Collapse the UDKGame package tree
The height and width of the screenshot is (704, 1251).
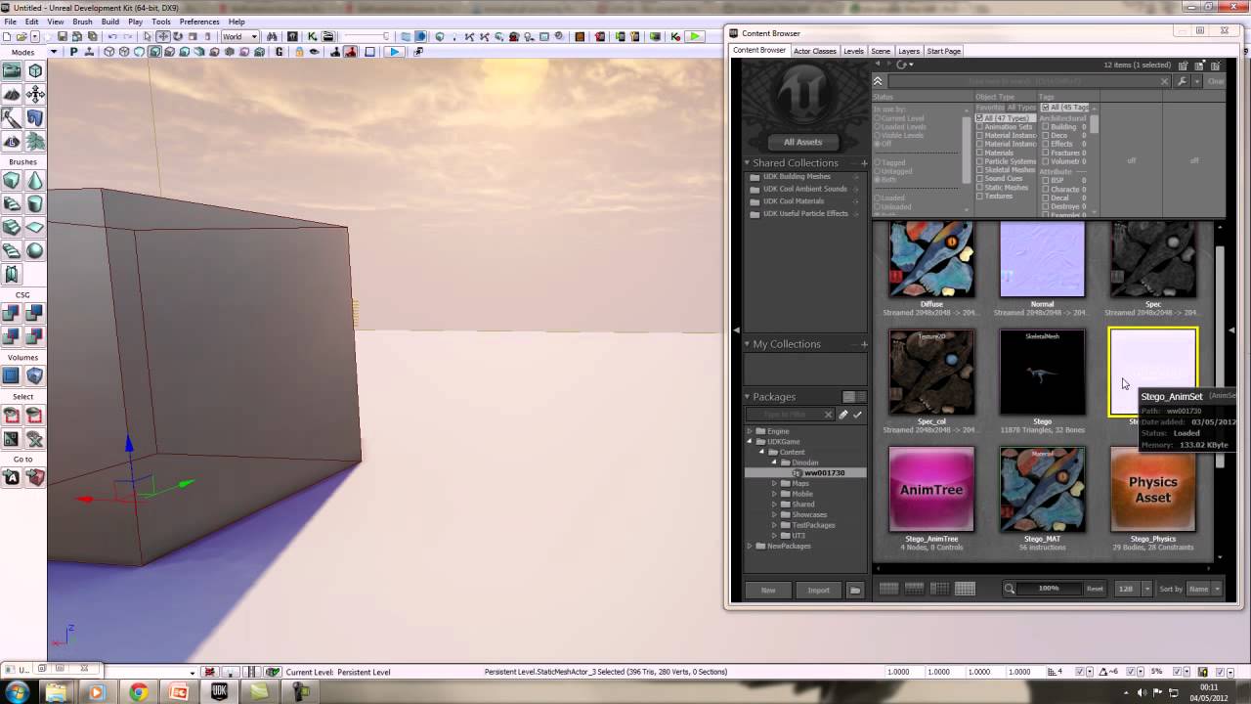751,442
